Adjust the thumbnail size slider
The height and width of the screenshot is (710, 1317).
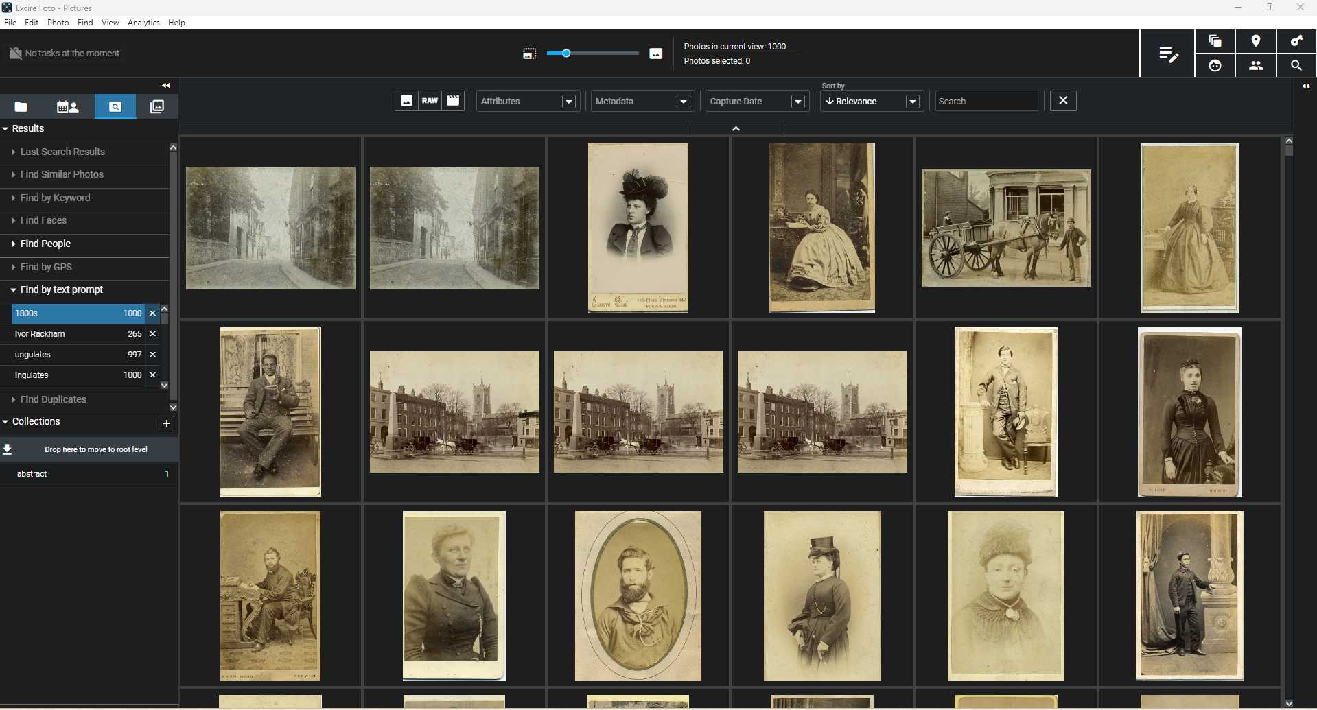(x=565, y=53)
